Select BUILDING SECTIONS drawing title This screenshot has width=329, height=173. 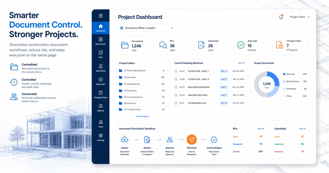click(198, 95)
